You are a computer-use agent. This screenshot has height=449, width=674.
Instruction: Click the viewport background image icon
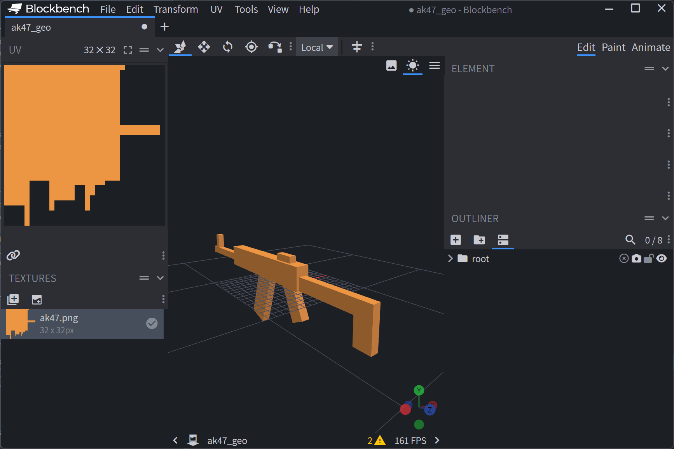coord(391,66)
